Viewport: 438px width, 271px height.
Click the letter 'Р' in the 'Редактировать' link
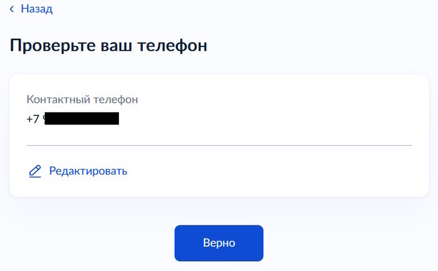point(53,171)
